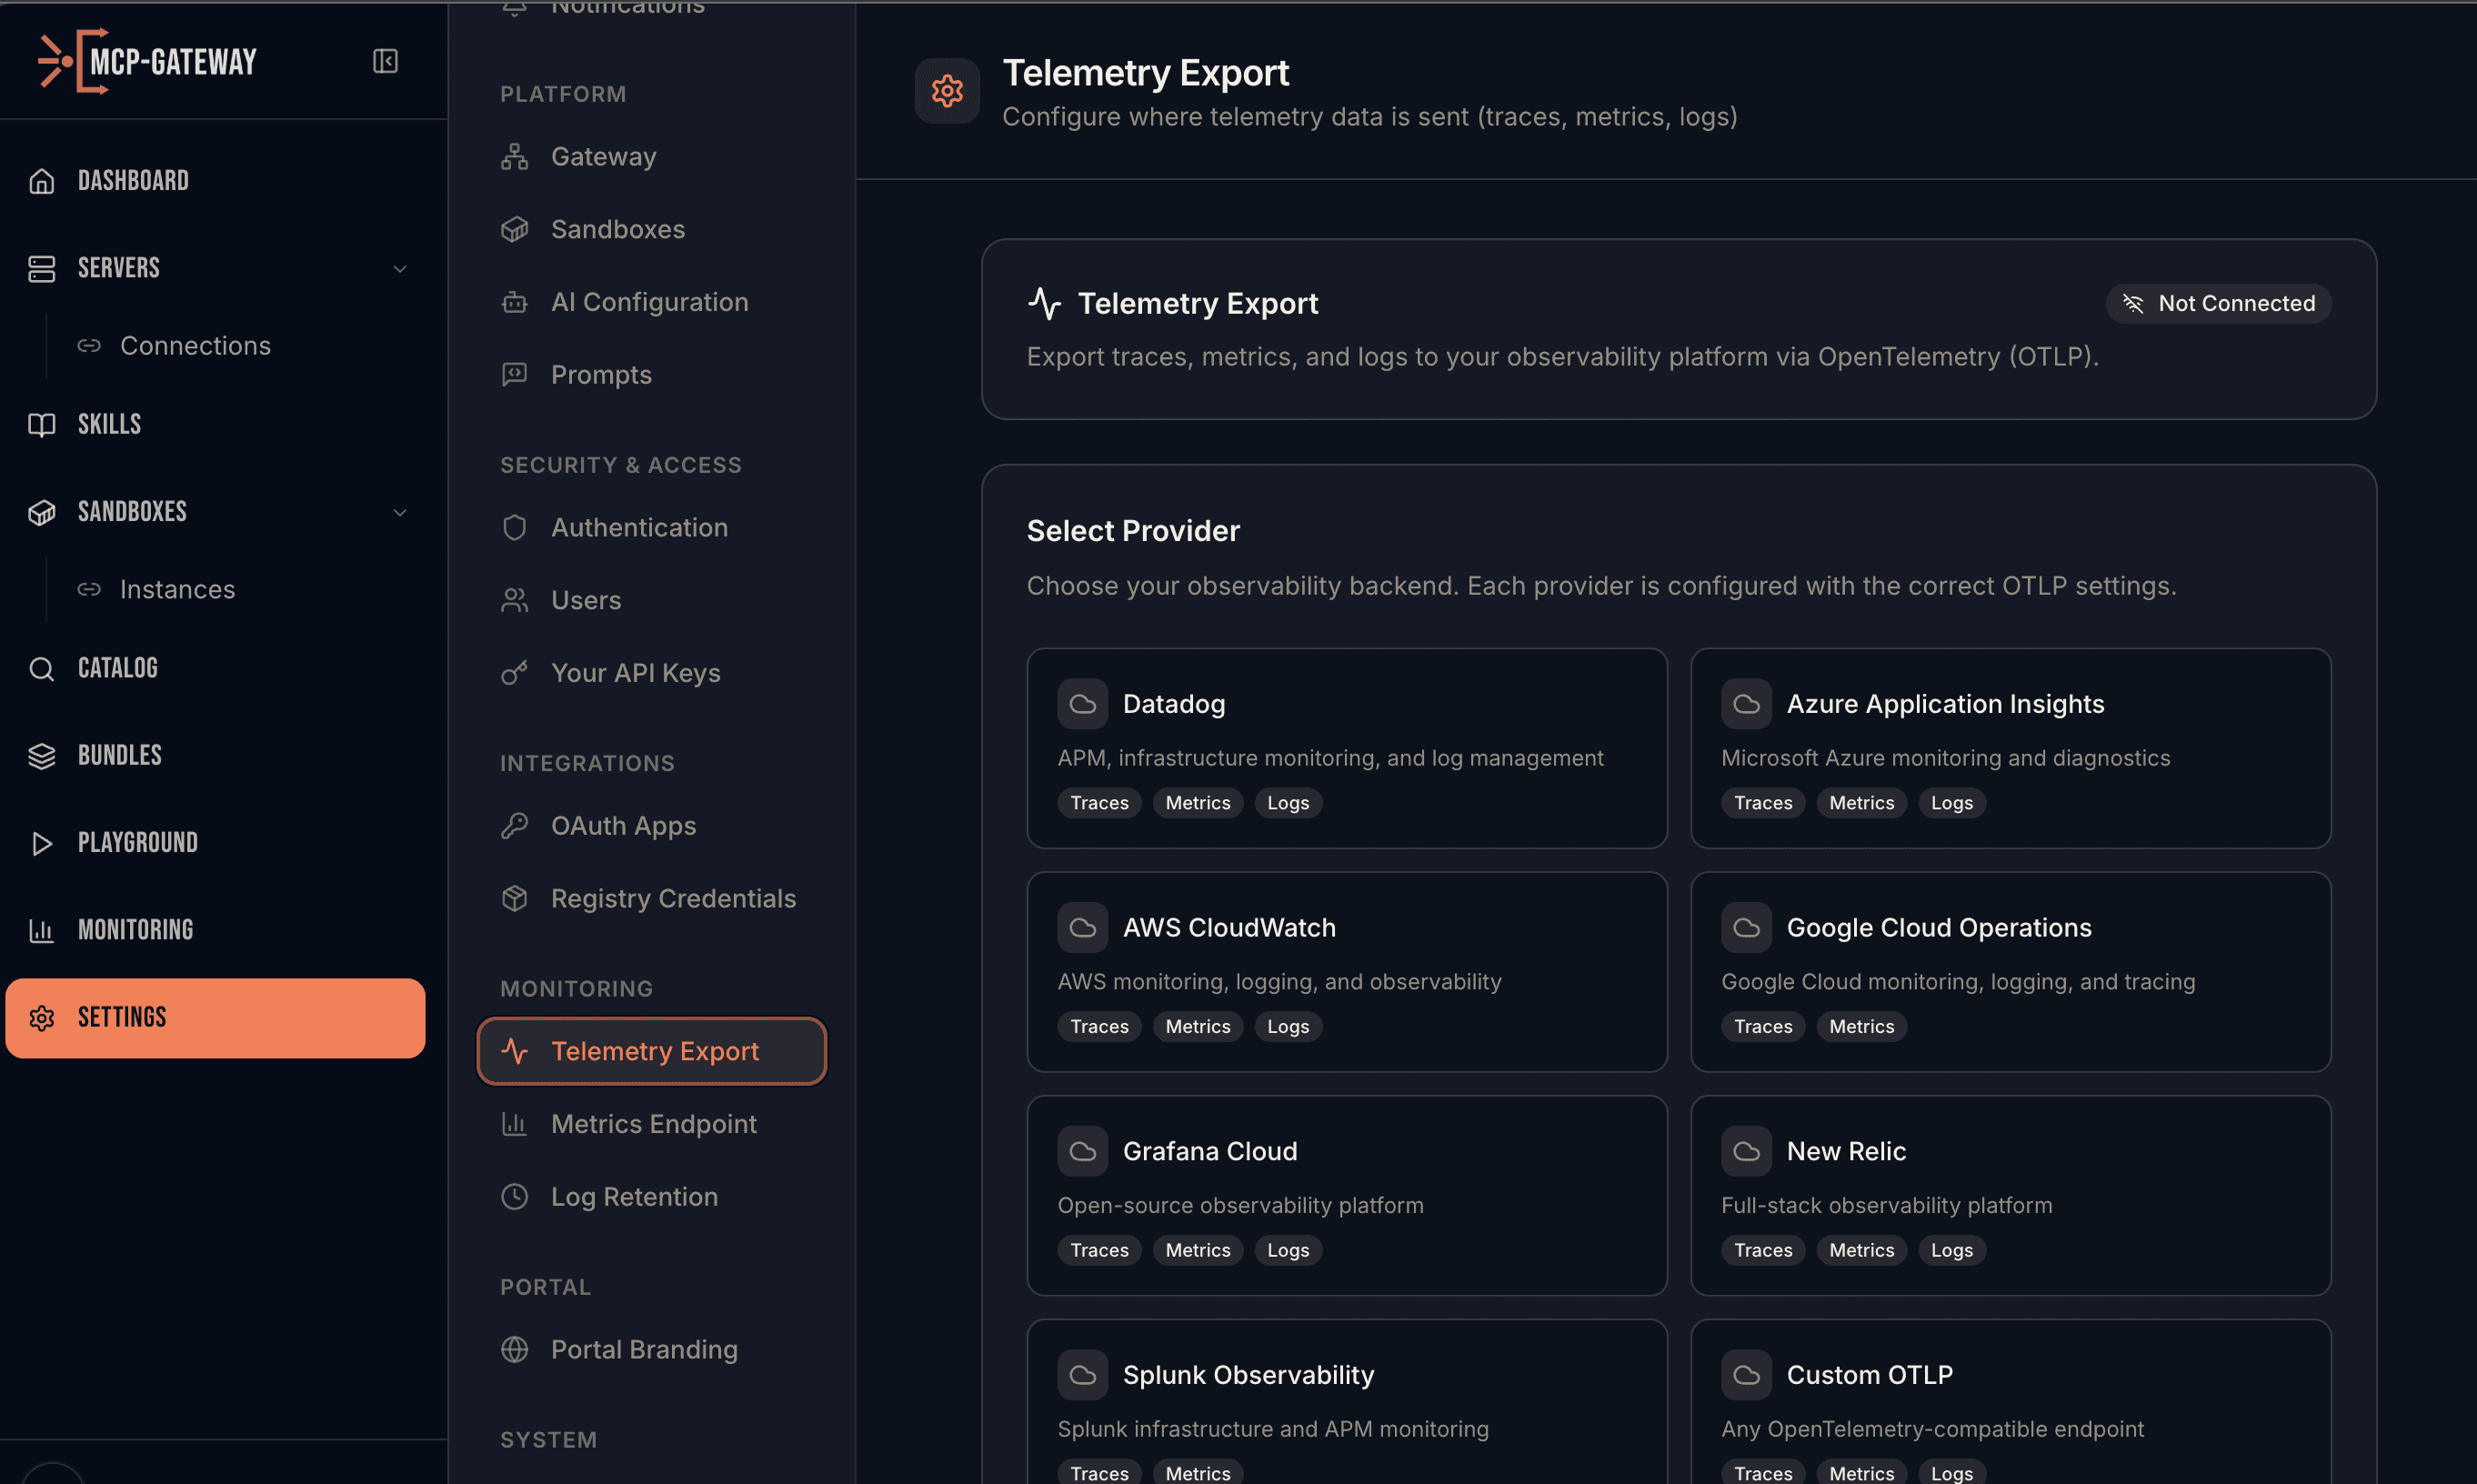The image size is (2477, 1484).
Task: Click the Log Retention clock icon
Action: tap(514, 1196)
